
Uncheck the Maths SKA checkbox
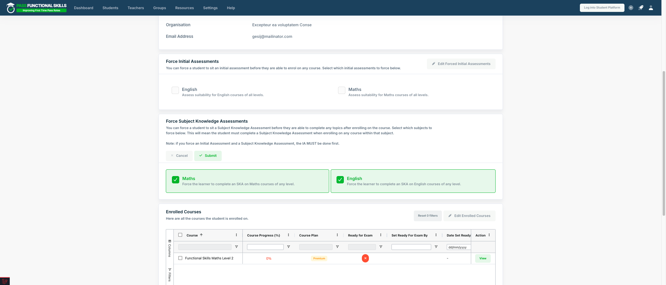[x=176, y=180]
